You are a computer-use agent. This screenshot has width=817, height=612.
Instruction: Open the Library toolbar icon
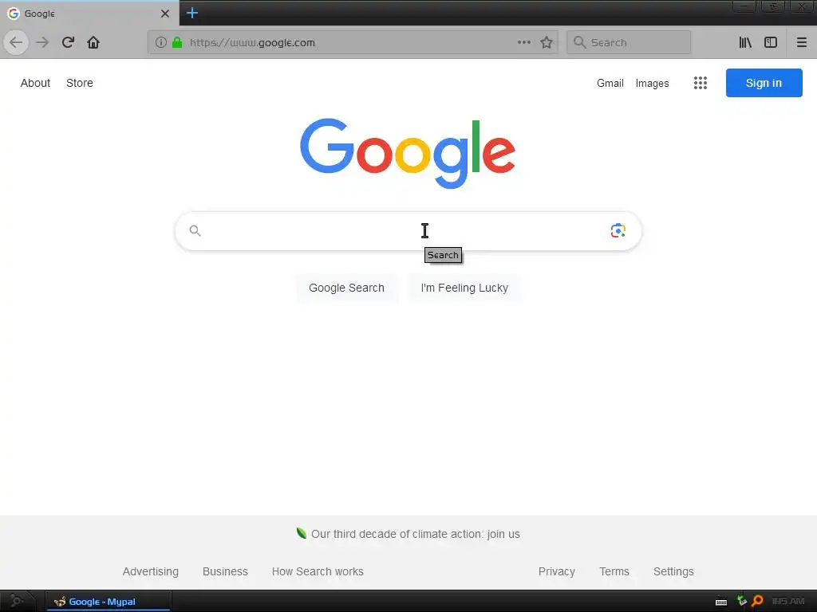(745, 42)
